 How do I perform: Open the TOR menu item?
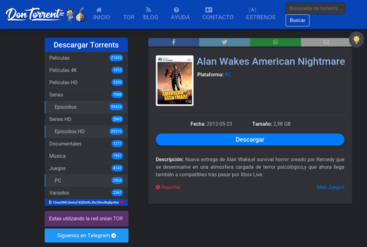pos(128,17)
